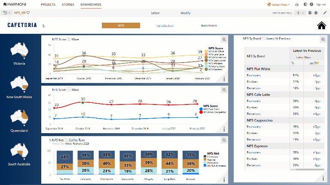The height and width of the screenshot is (185, 330).
Task: Click swap icon in second NPS Score title
Action: [x=69, y=90]
